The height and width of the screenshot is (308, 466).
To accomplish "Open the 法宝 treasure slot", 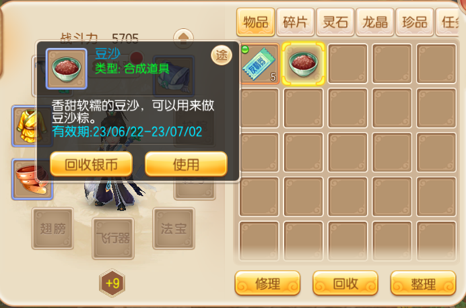I will [174, 228].
